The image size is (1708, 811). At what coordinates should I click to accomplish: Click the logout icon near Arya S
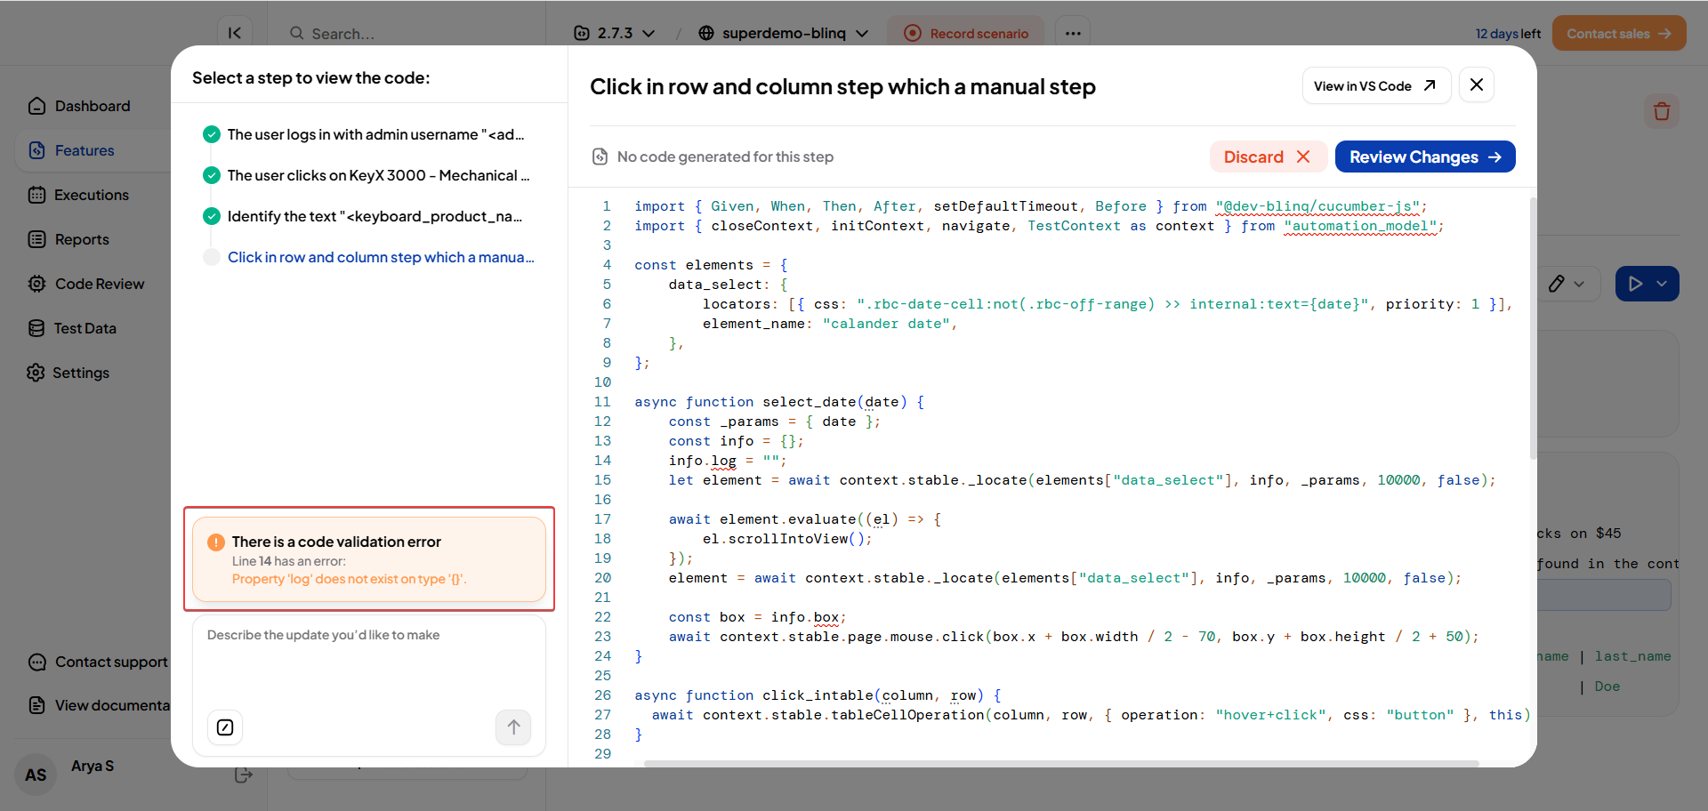pyautogui.click(x=243, y=775)
